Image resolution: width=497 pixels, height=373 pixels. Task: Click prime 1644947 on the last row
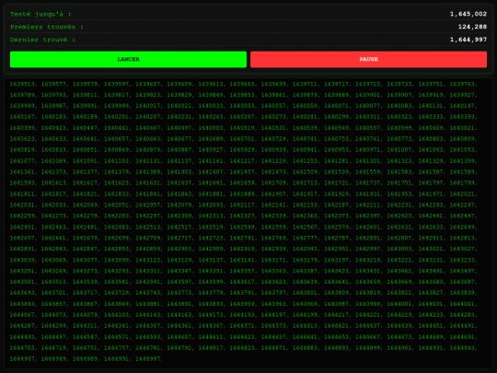click(x=22, y=359)
